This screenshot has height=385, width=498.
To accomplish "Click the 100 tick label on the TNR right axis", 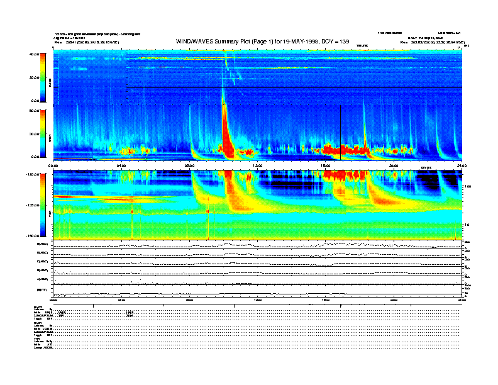I will point(467,186).
